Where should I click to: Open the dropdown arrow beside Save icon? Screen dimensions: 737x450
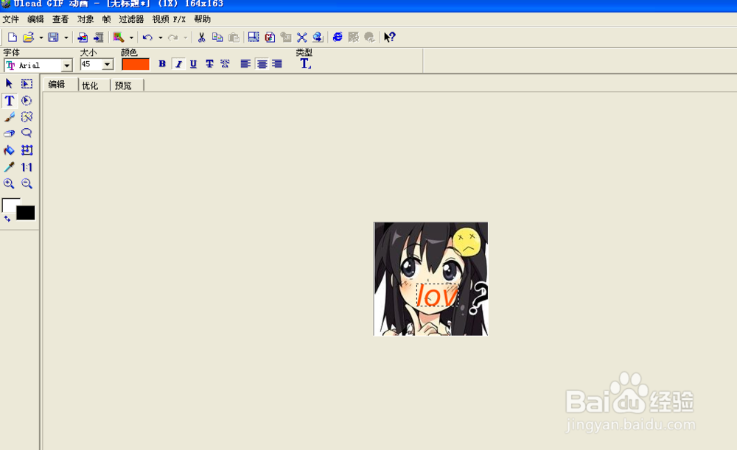pos(66,38)
